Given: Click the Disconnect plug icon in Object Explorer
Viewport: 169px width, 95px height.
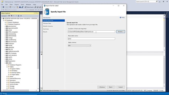Looking at the screenshot, I should (11, 16).
